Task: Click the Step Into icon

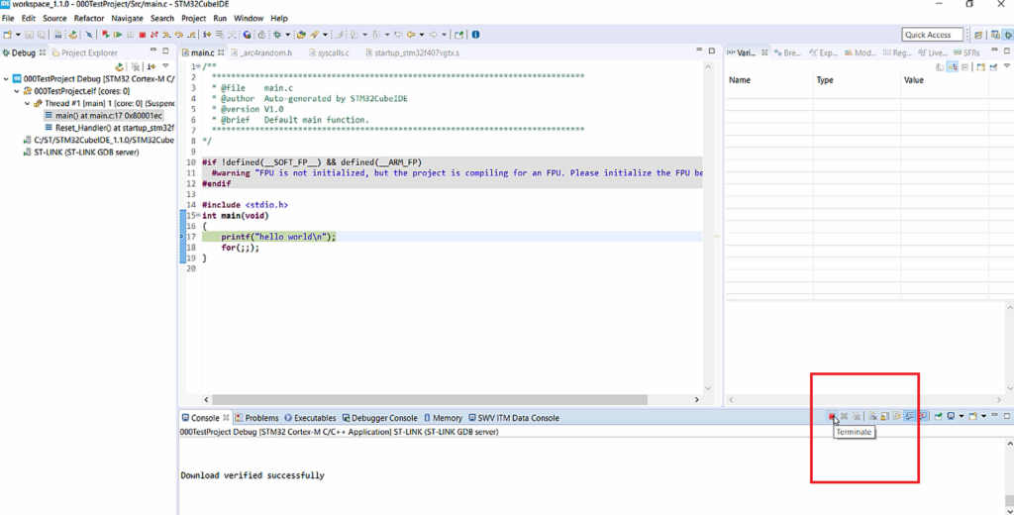Action: (x=166, y=35)
